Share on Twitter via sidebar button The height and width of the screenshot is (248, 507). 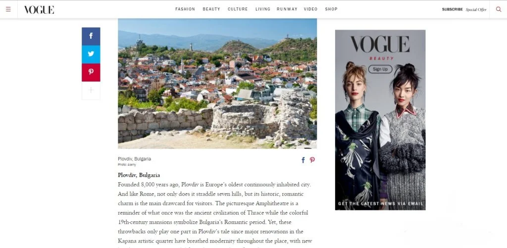pos(91,54)
